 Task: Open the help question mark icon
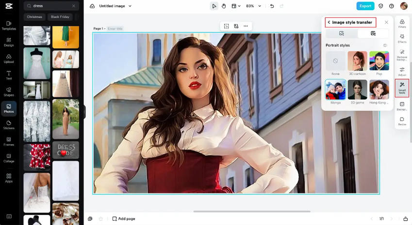click(392, 6)
